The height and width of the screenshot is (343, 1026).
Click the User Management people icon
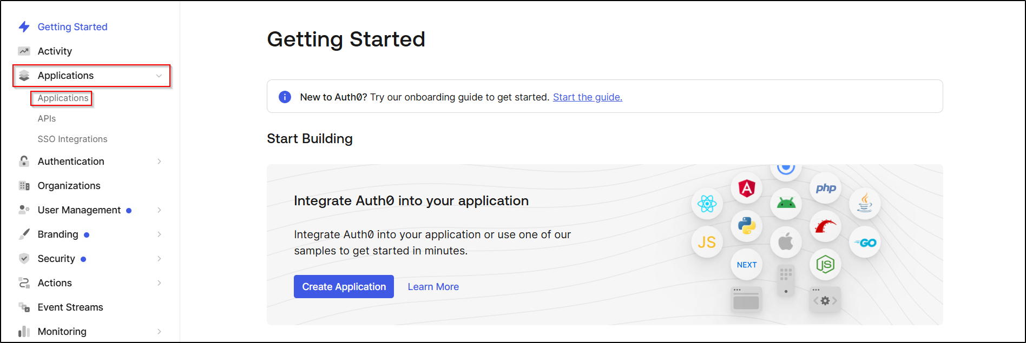pos(24,210)
